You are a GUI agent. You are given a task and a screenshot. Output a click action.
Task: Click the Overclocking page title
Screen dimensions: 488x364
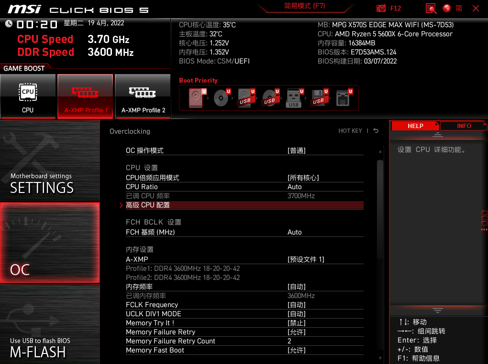click(x=130, y=131)
